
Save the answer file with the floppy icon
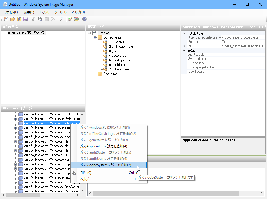pos(26,19)
